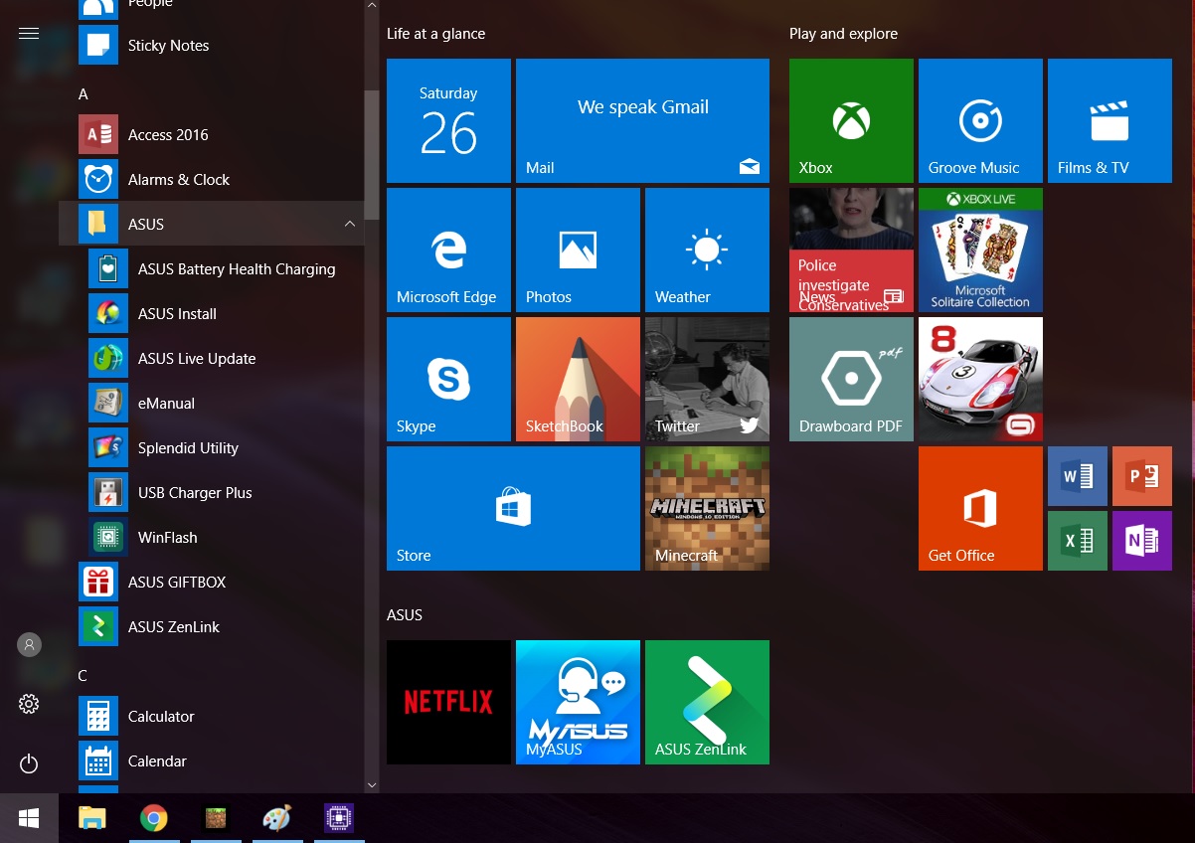Open the Groove Music tile
Screen dimensions: 1195x843
point(980,120)
